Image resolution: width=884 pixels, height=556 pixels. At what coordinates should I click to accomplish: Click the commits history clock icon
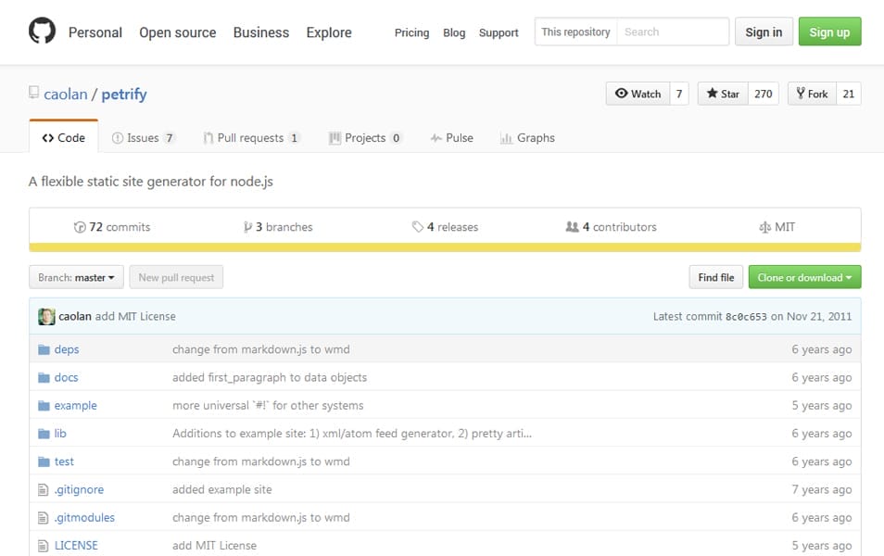click(x=80, y=227)
